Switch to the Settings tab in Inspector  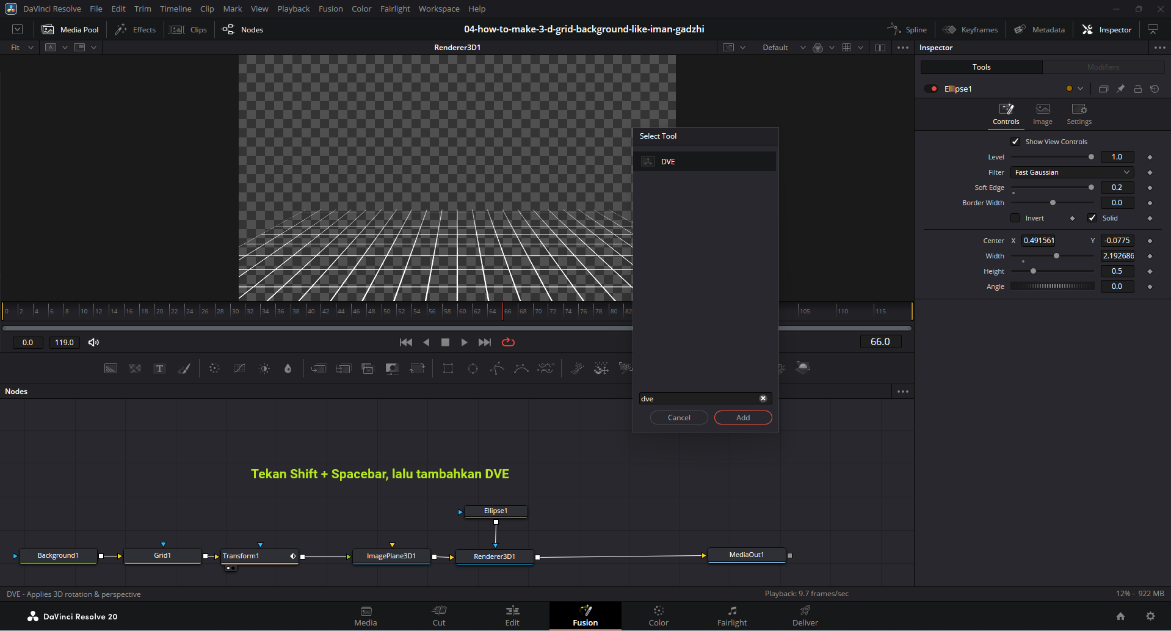pos(1079,114)
